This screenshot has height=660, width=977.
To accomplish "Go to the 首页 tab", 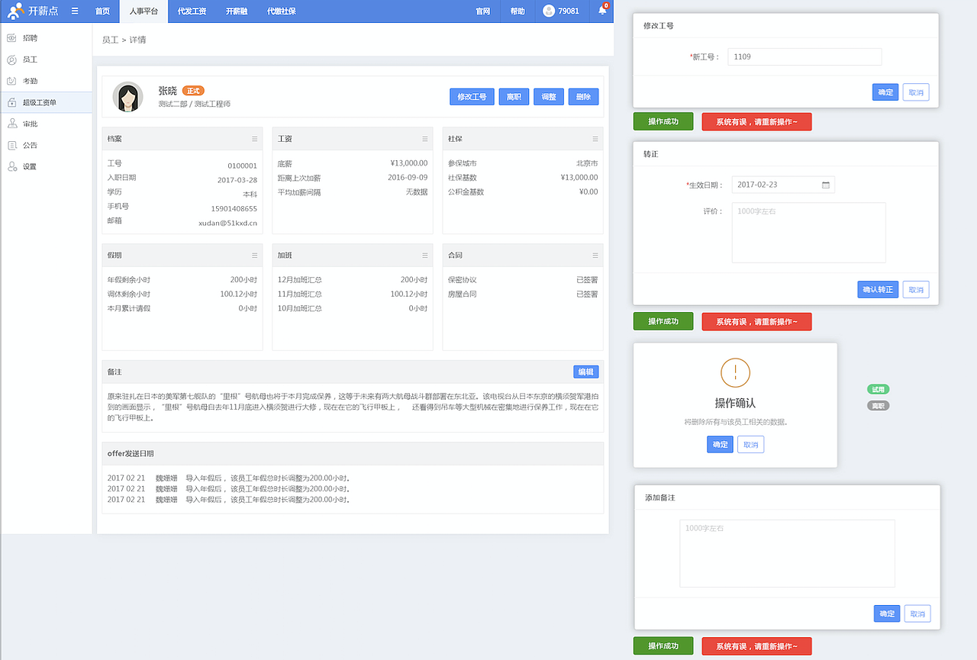I will 102,11.
